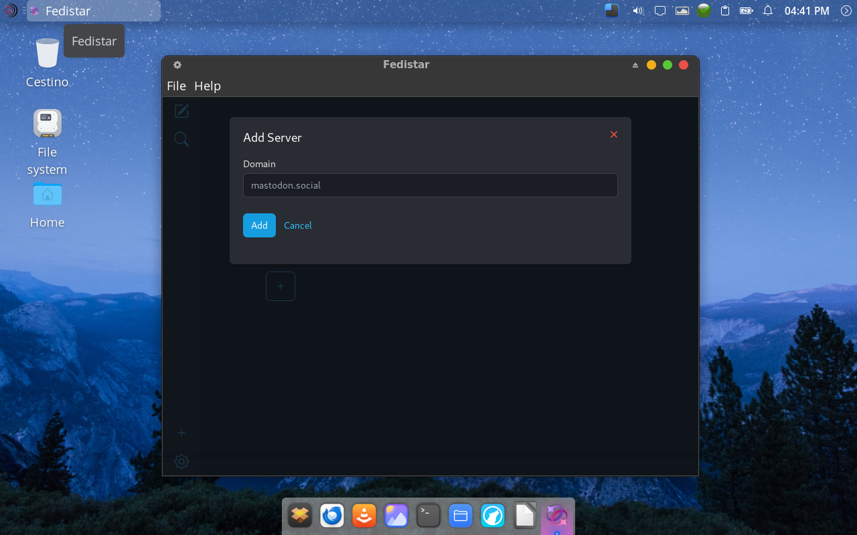Open the File menu
The image size is (857, 535).
coord(176,86)
